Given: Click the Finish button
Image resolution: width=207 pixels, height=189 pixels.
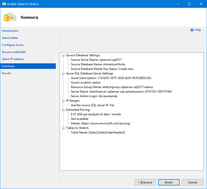Looking at the screenshot, I should (x=169, y=182).
